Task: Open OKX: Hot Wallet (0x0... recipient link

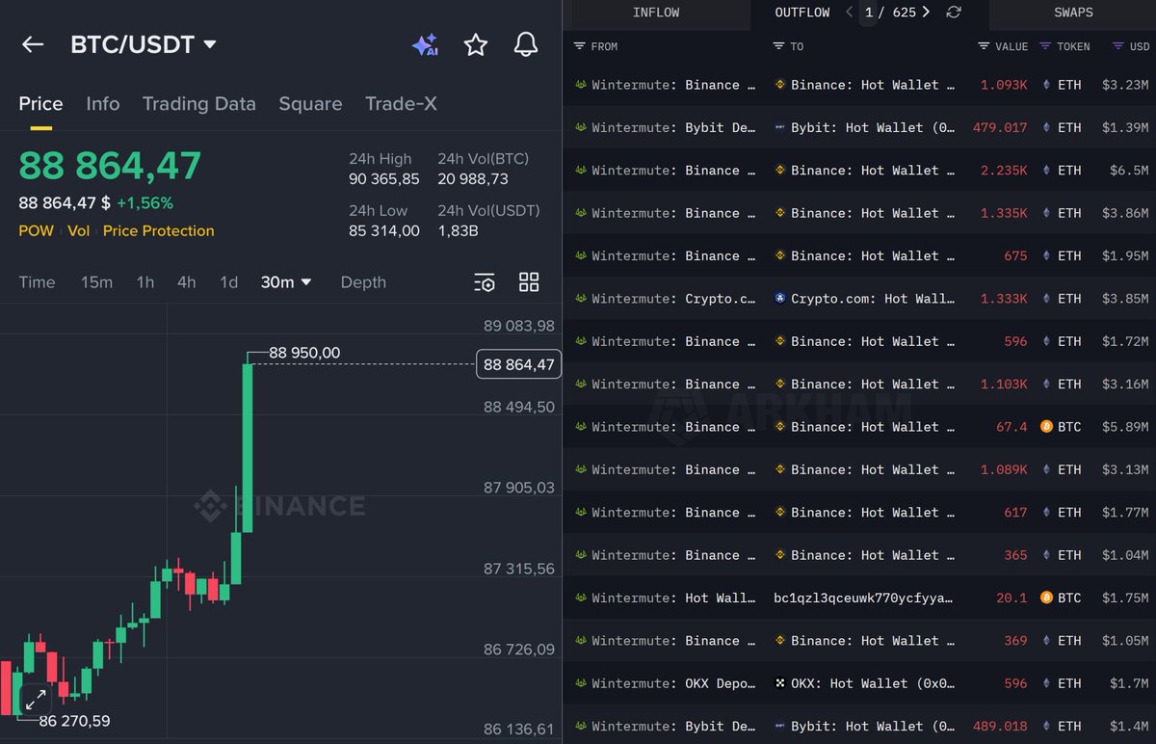Action: tap(873, 683)
